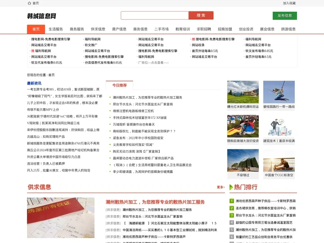Select the 今日推荐 tab

(x=119, y=85)
